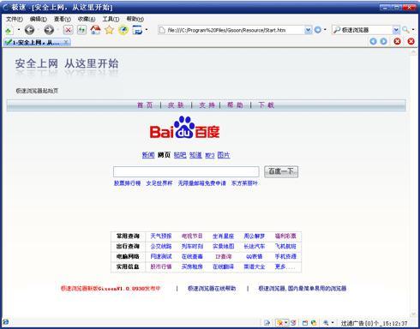Open dropdown arrow next to new-tab icon
This screenshot has height=329, width=420.
(x=19, y=30)
